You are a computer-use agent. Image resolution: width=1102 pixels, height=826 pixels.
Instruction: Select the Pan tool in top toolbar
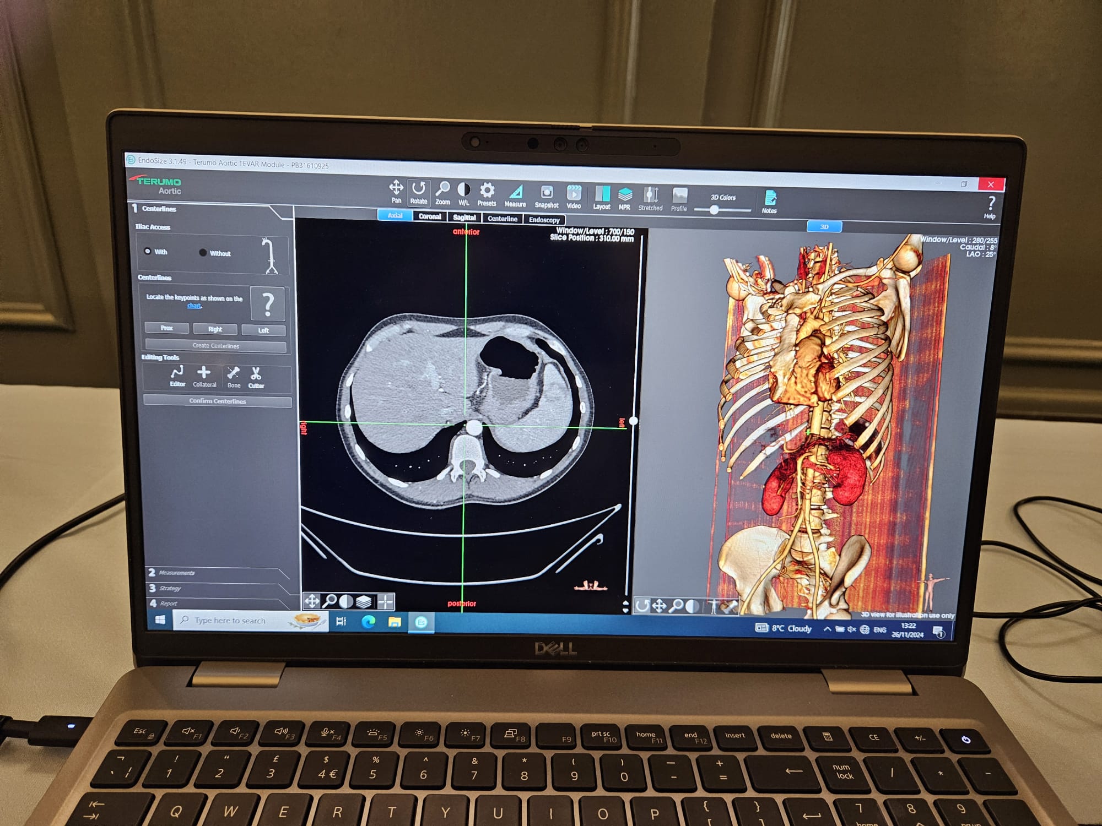tap(396, 191)
